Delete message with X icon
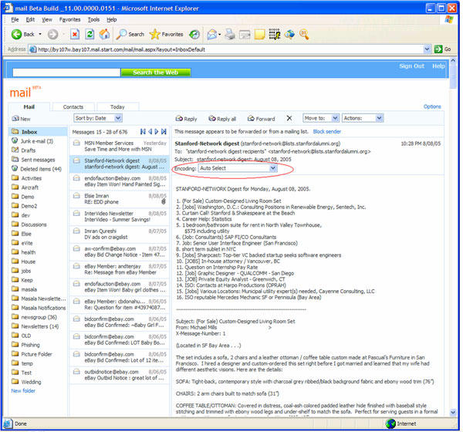The width and height of the screenshot is (463, 432). point(289,118)
